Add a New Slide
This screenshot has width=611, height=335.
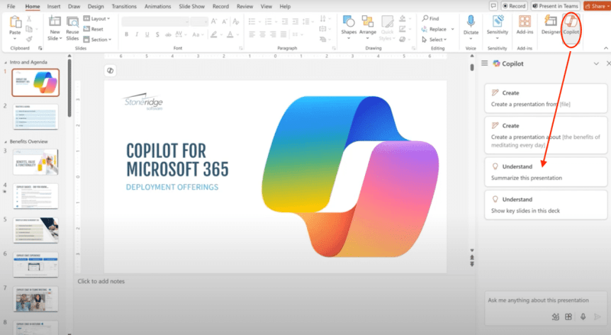(54, 27)
